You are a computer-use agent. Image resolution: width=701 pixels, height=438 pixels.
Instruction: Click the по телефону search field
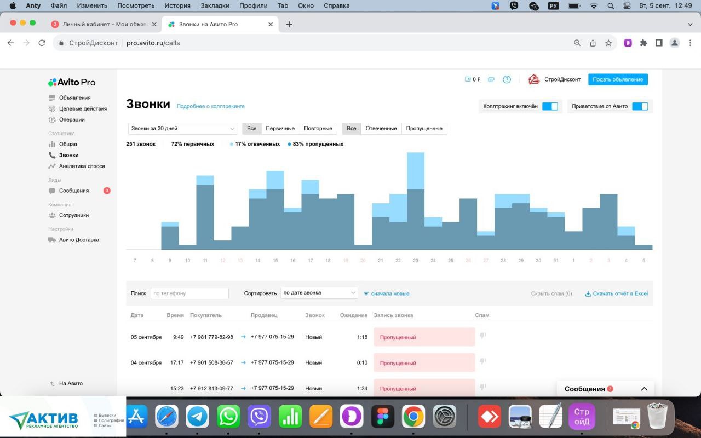(189, 293)
